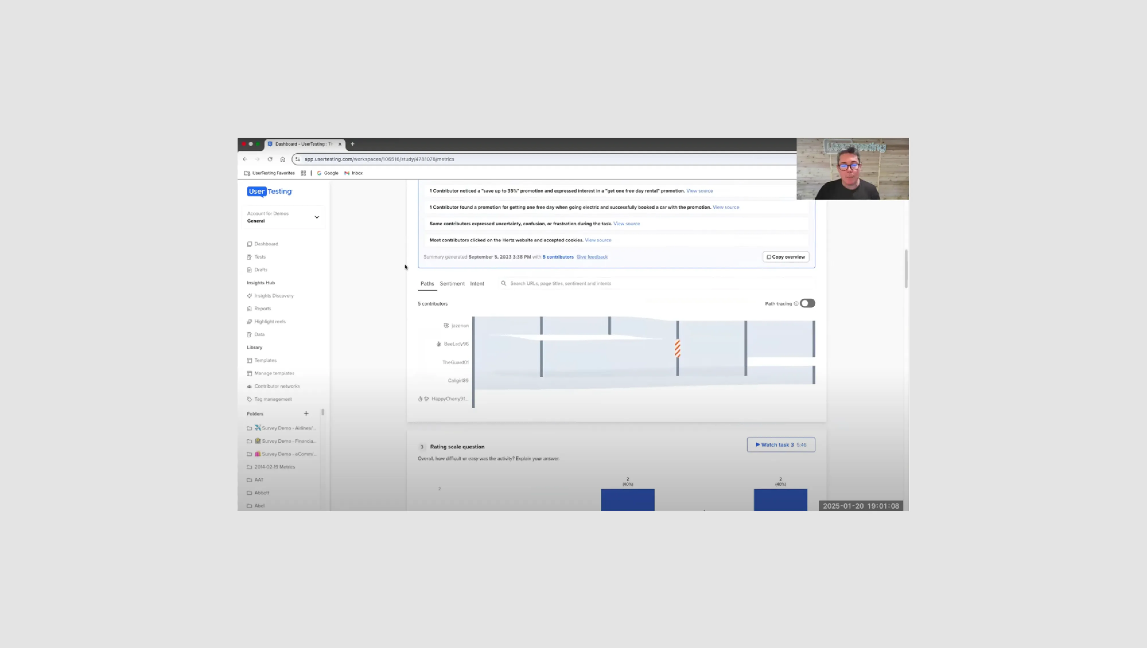Open the UserTesting Favorites bookmarks folder
This screenshot has height=648, width=1147.
point(269,173)
